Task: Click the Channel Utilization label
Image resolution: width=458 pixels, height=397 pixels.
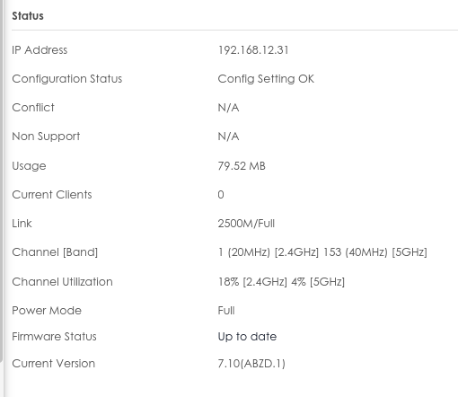Action: click(62, 282)
